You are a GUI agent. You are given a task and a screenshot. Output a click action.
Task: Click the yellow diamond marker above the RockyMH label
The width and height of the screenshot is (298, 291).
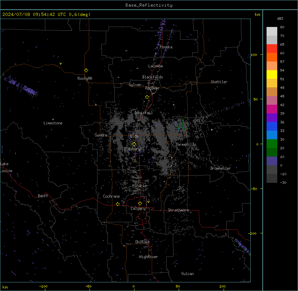tap(86, 71)
